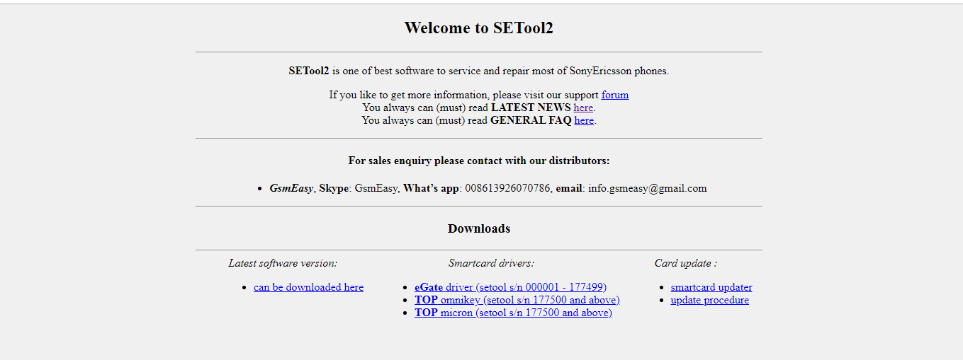
Task: Click the 'Downloads' heading
Action: tap(479, 228)
